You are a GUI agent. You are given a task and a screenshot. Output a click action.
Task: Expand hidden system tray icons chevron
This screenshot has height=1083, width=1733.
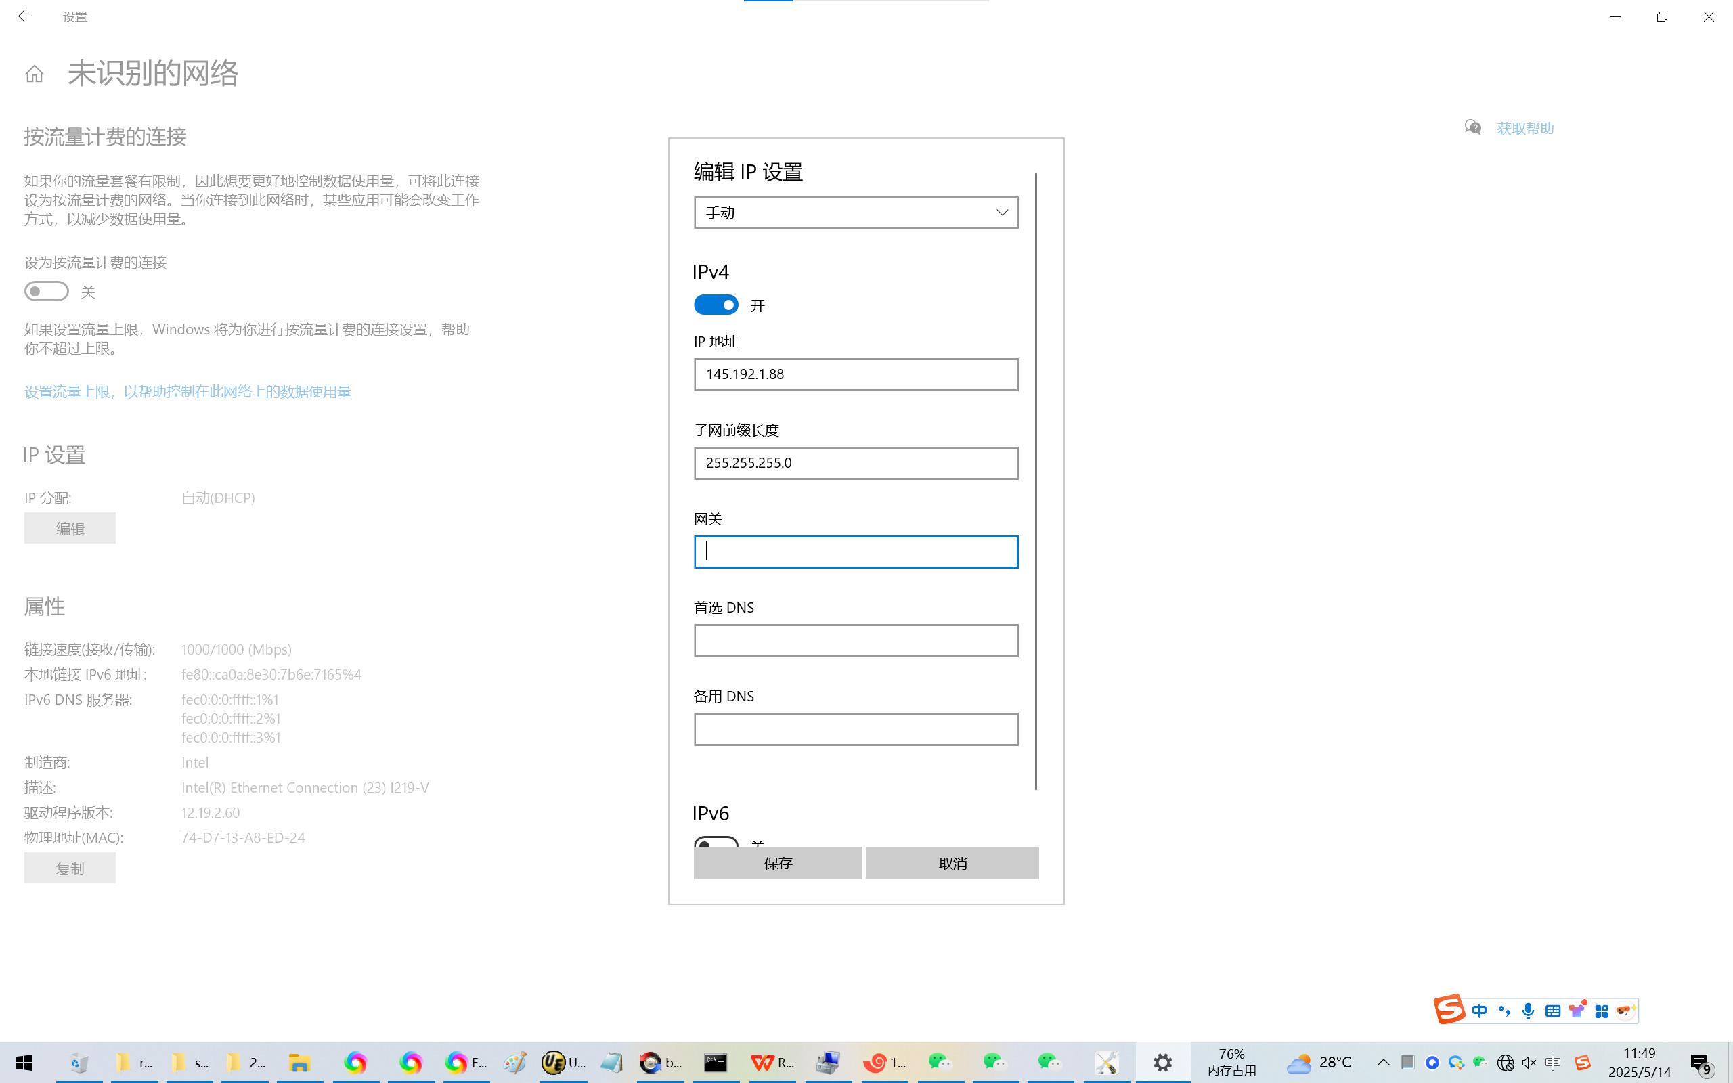coord(1384,1062)
